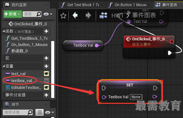183x118 pixels.
Task: Toggle the closed eye for textbox_val variable
Action: pos(46,80)
